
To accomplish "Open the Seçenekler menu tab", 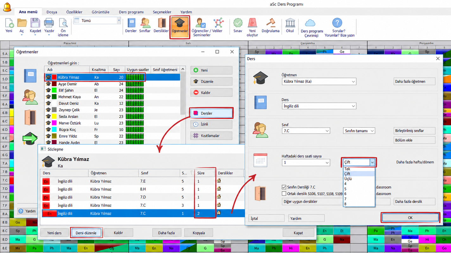I will [x=162, y=12].
